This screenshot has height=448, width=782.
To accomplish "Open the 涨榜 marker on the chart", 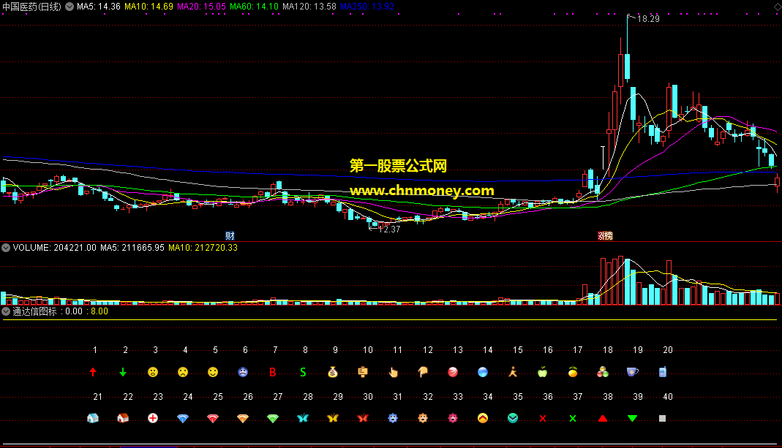I will [605, 236].
